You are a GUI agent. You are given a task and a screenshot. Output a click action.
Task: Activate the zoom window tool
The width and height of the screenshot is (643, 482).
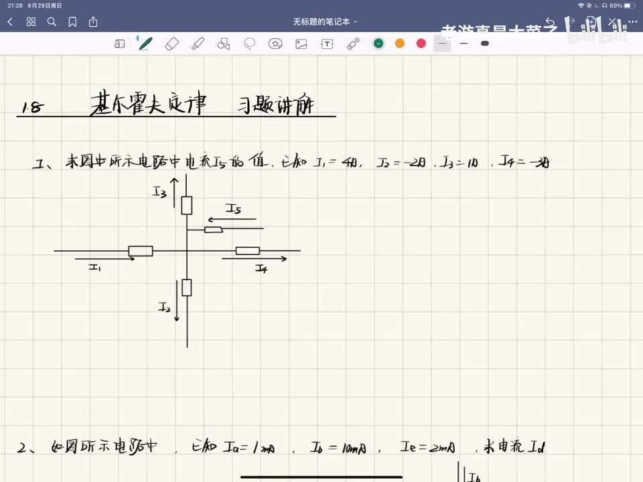(119, 44)
